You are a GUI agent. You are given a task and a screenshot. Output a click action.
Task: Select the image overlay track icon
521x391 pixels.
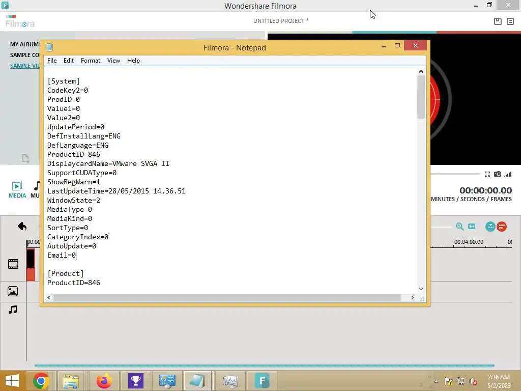(13, 291)
